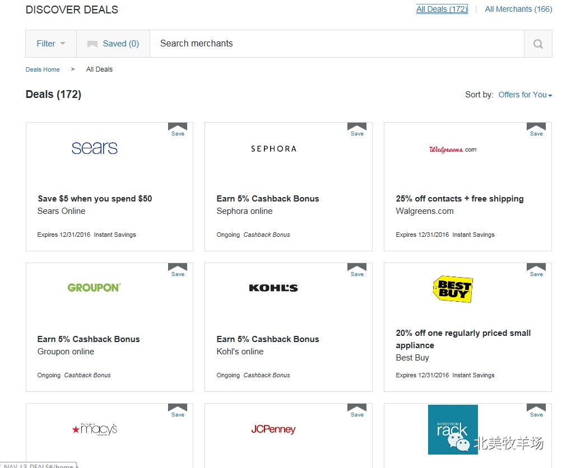The width and height of the screenshot is (562, 468).
Task: Click All Deals breadcrumb text
Action: 99,69
